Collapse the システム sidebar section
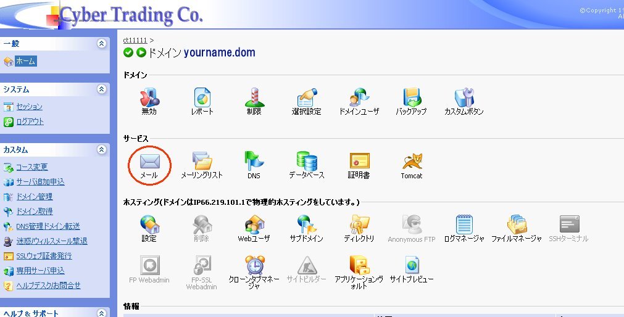Viewport: 624px width, 317px height. pyautogui.click(x=101, y=89)
